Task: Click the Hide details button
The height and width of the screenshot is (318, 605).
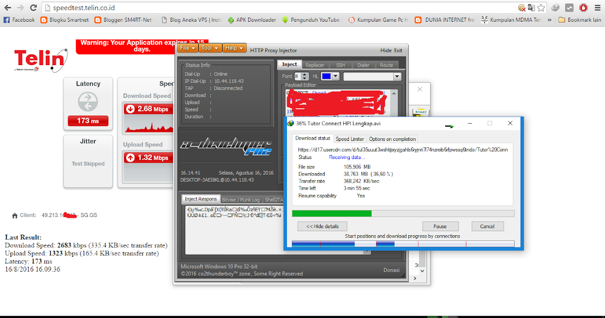Action: tap(323, 226)
